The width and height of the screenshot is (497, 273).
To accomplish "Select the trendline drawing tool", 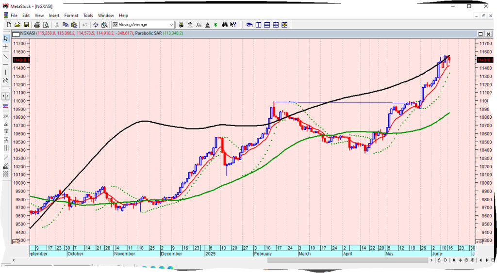I will [5, 56].
